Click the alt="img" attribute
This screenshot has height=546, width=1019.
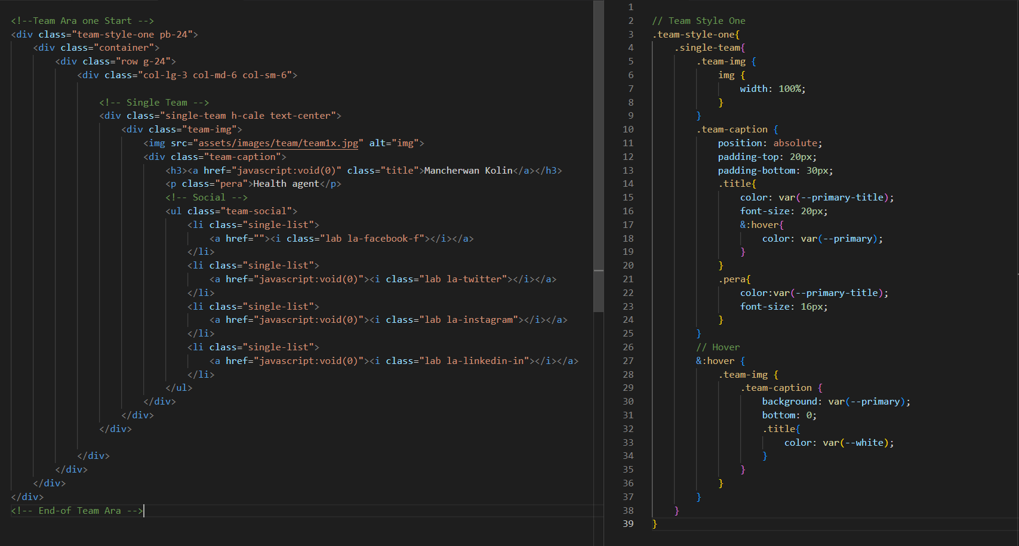click(x=394, y=143)
